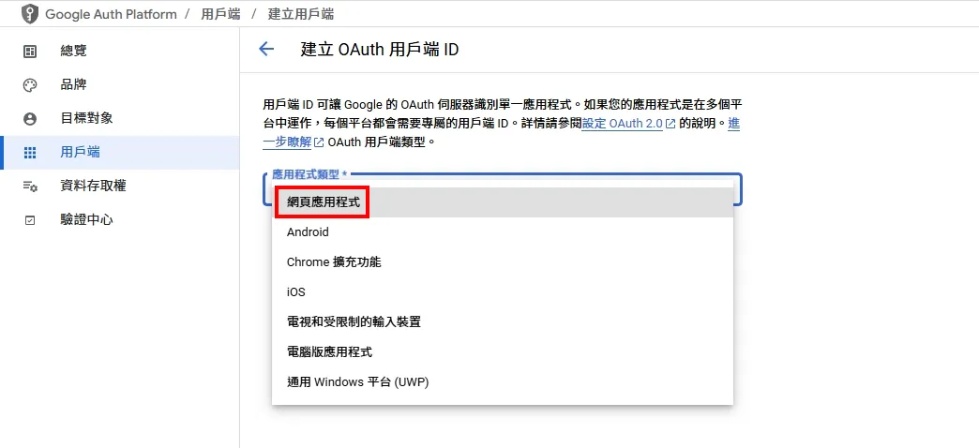This screenshot has height=448, width=979.
Task: Click the 用戶端 grid icon in sidebar
Action: 30,153
